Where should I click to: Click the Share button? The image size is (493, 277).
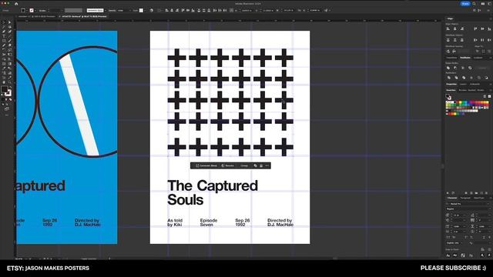pos(465,4)
